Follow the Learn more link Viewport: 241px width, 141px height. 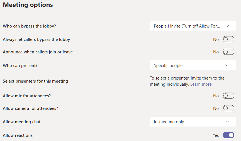[x=201, y=84]
